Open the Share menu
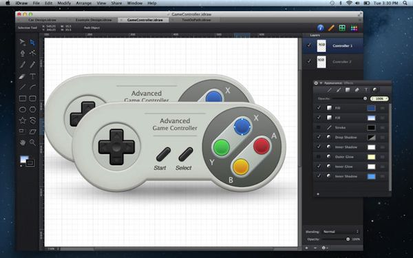Screen dimensions: 413x258 (116, 3)
